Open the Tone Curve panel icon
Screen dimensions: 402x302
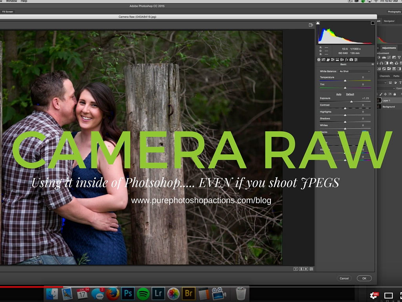coord(323,60)
